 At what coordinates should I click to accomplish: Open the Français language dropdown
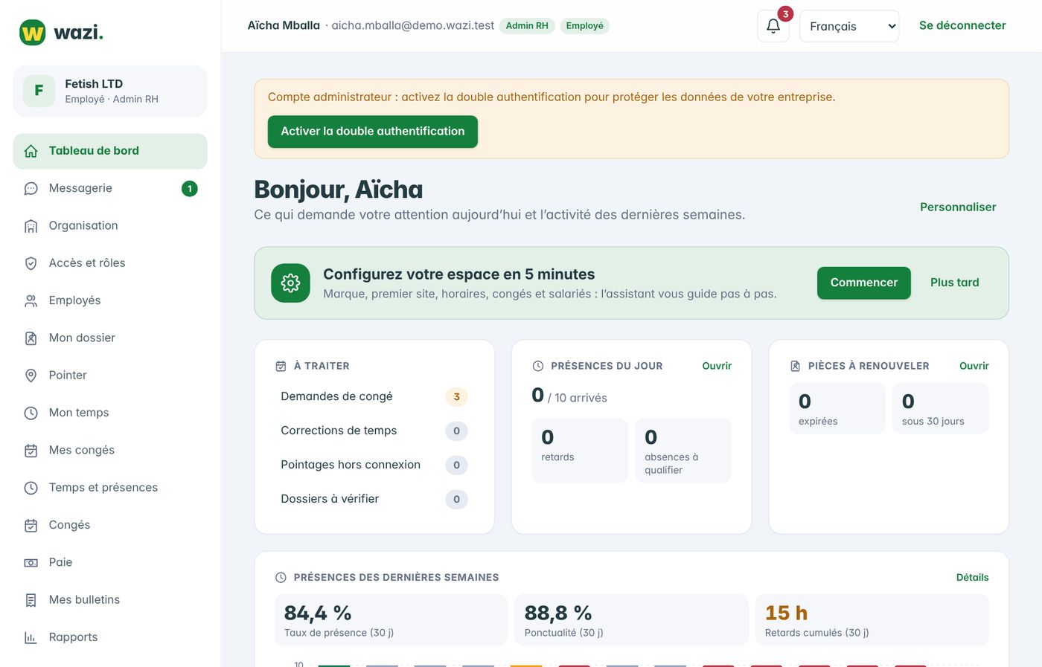(849, 26)
